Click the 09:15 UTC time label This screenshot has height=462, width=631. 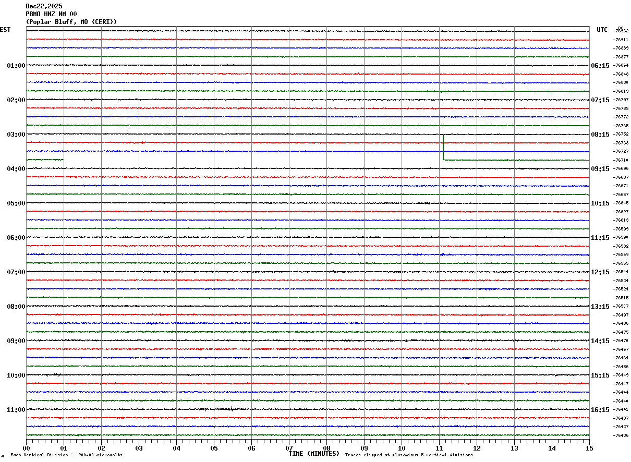click(x=600, y=169)
